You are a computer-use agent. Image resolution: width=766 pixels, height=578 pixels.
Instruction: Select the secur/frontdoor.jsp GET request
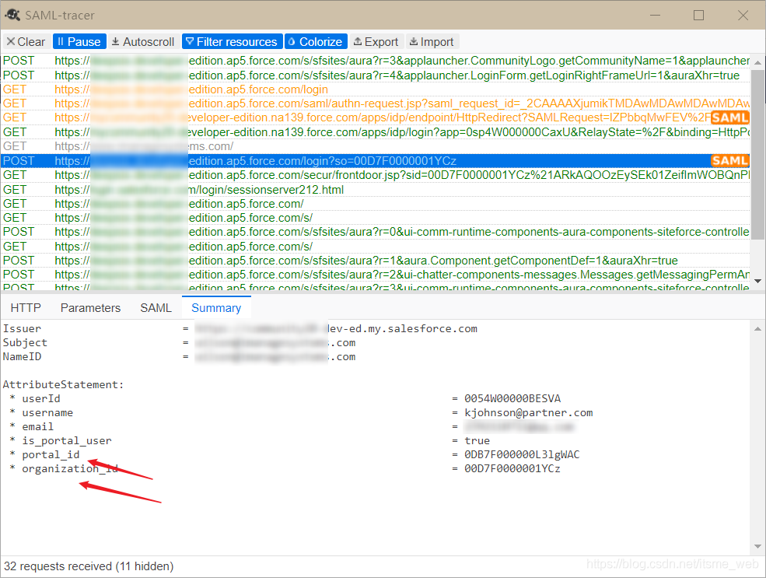(389, 175)
